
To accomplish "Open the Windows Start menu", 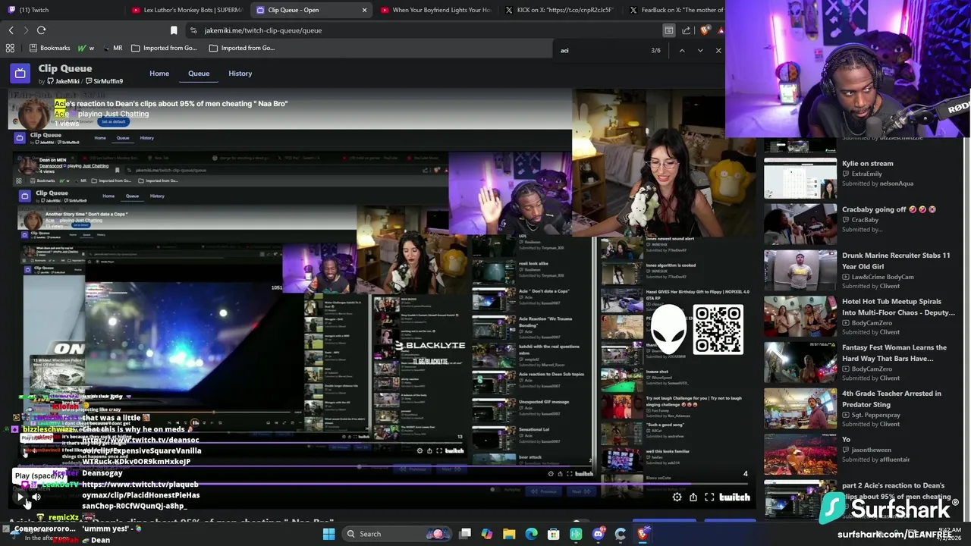I will tap(328, 534).
